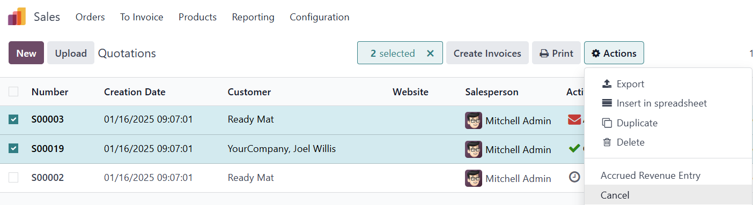Click the green checkmark activity icon for S00019

(x=574, y=149)
